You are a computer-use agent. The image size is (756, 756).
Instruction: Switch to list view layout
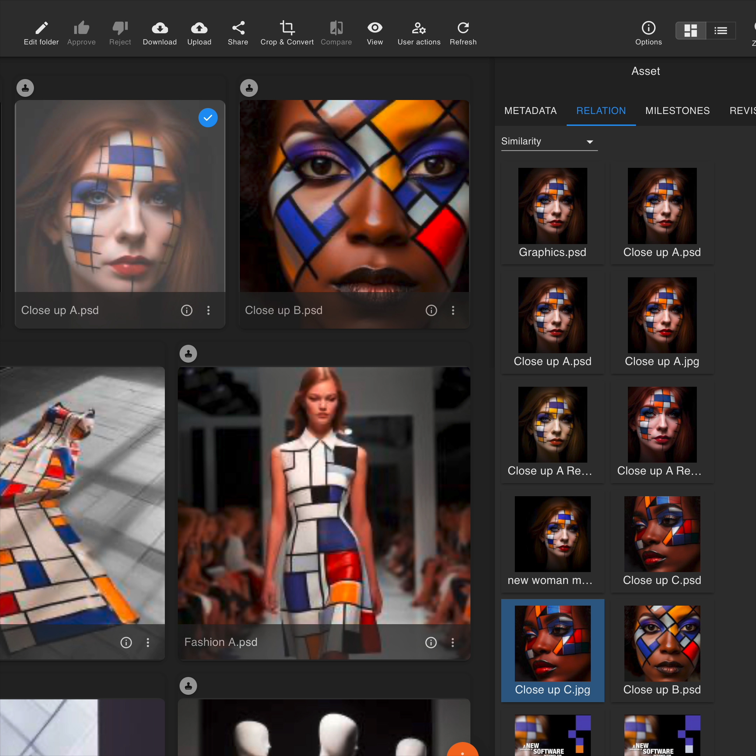[720, 30]
